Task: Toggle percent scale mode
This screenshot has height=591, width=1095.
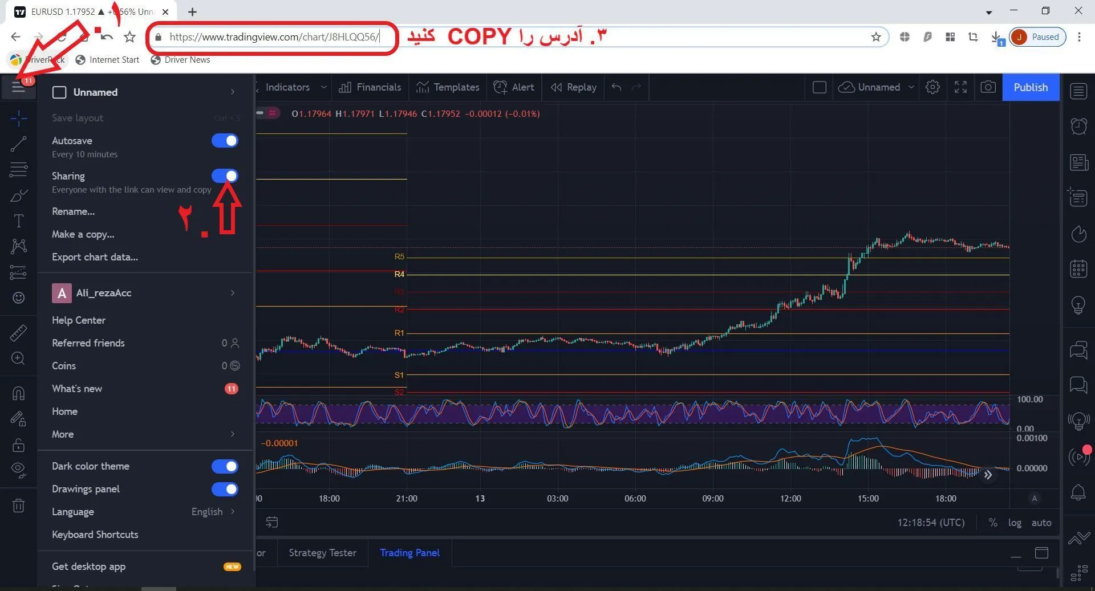Action: pos(993,523)
